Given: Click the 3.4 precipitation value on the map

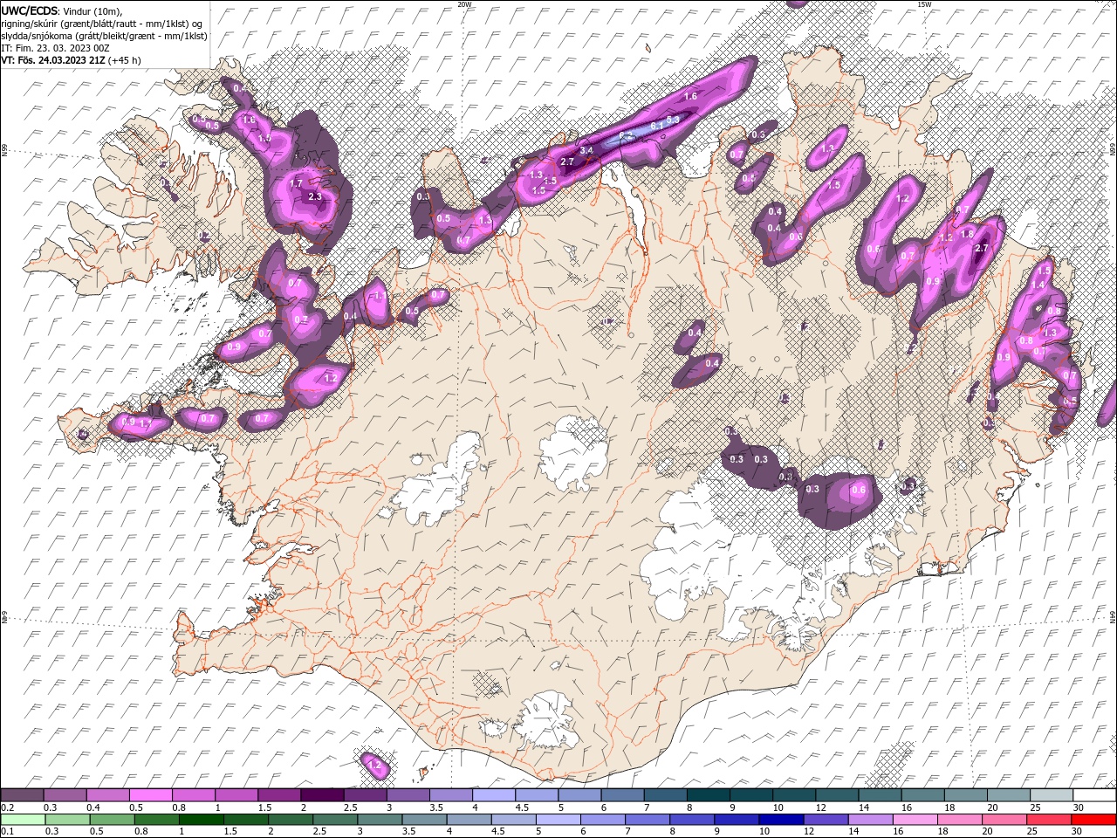Looking at the screenshot, I should coord(586,150).
